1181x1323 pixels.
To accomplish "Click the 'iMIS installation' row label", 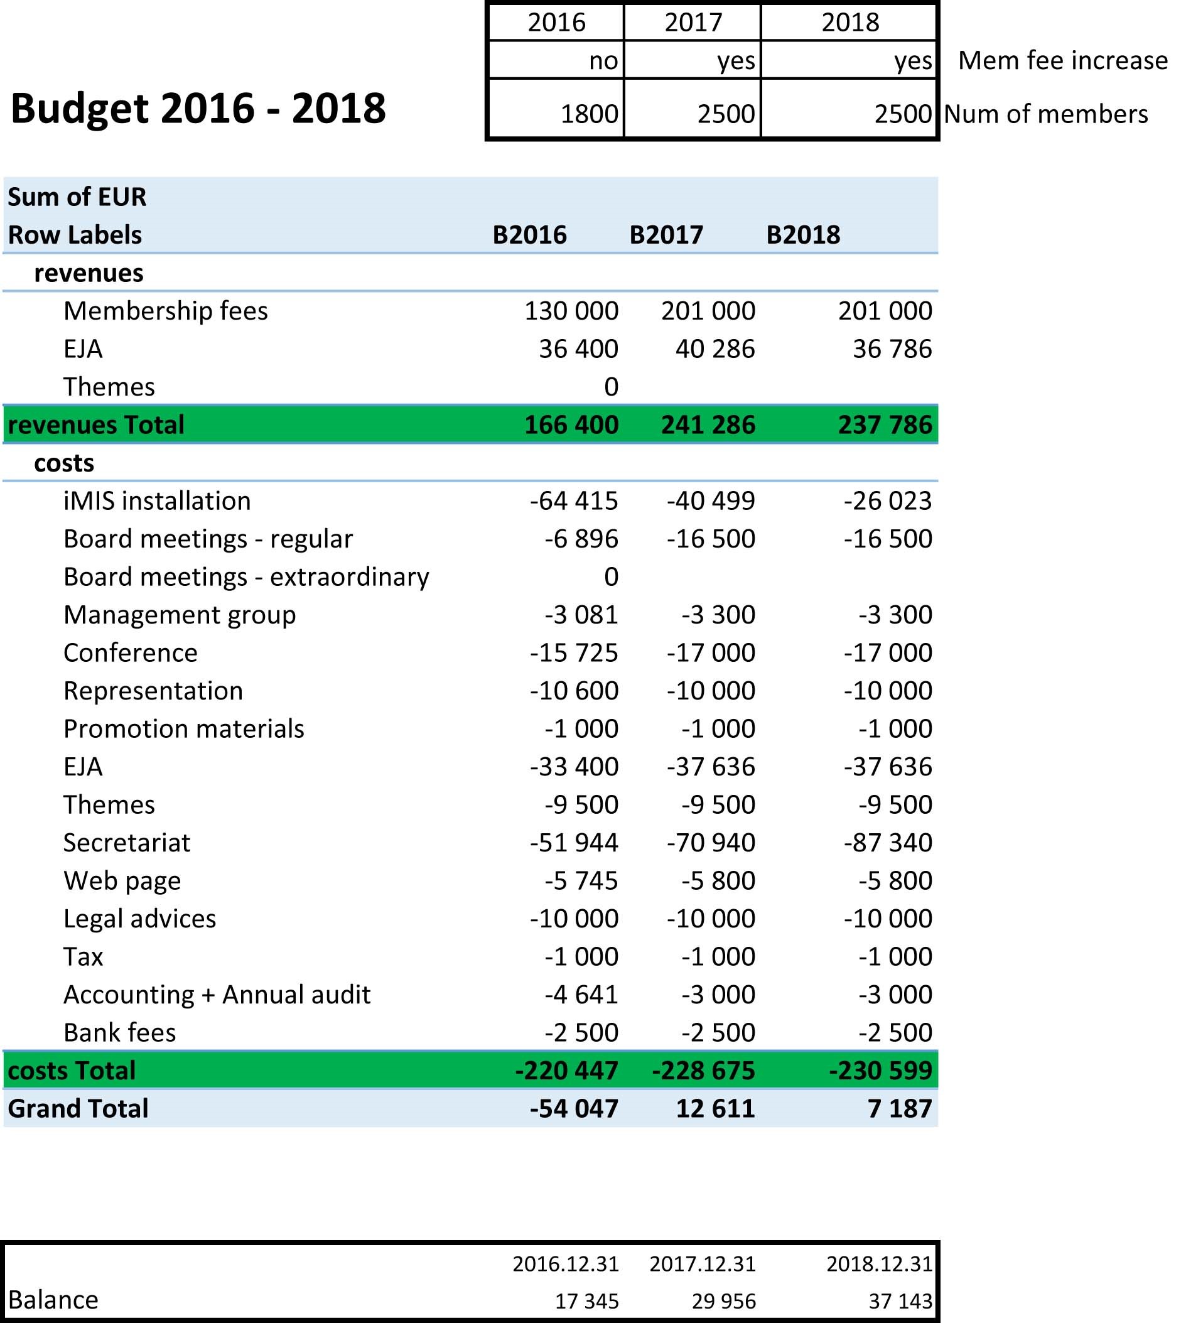I will tap(157, 501).
